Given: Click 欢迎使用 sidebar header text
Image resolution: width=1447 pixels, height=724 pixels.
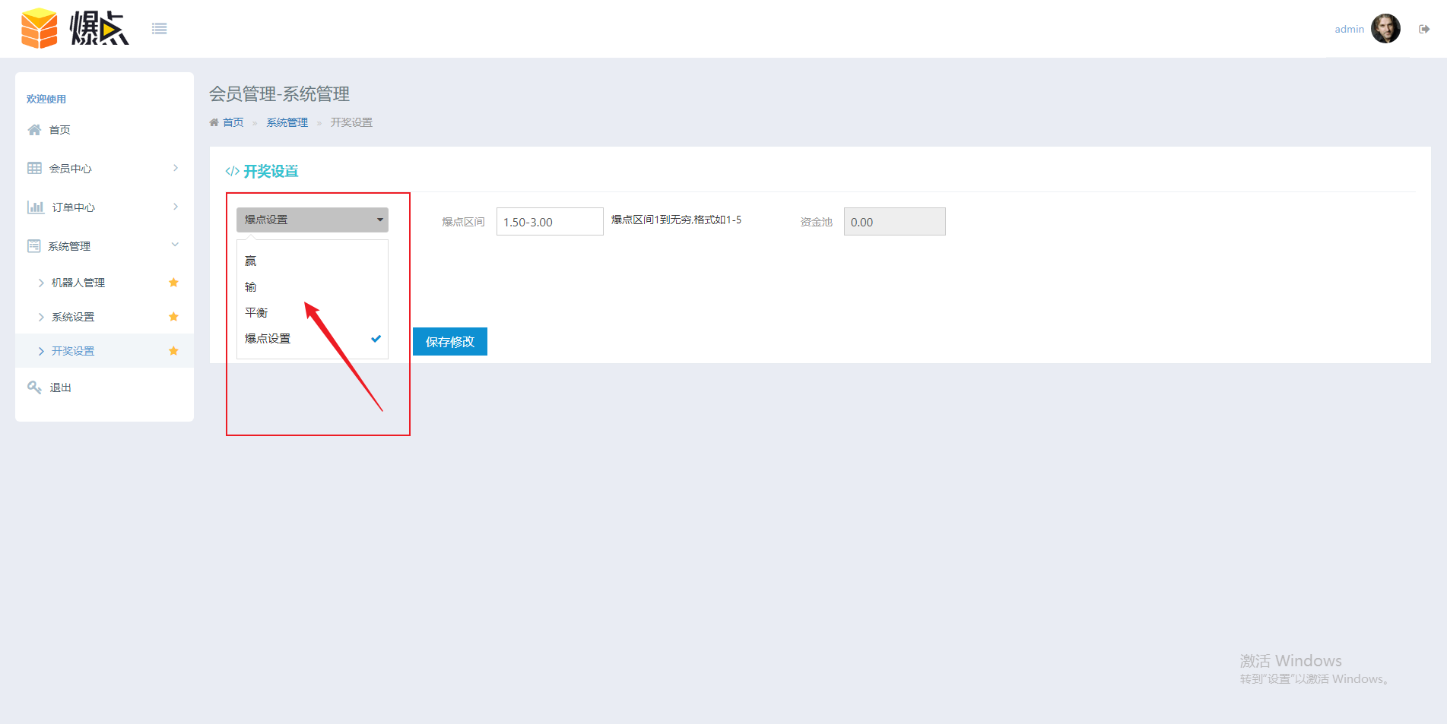Looking at the screenshot, I should [x=46, y=99].
